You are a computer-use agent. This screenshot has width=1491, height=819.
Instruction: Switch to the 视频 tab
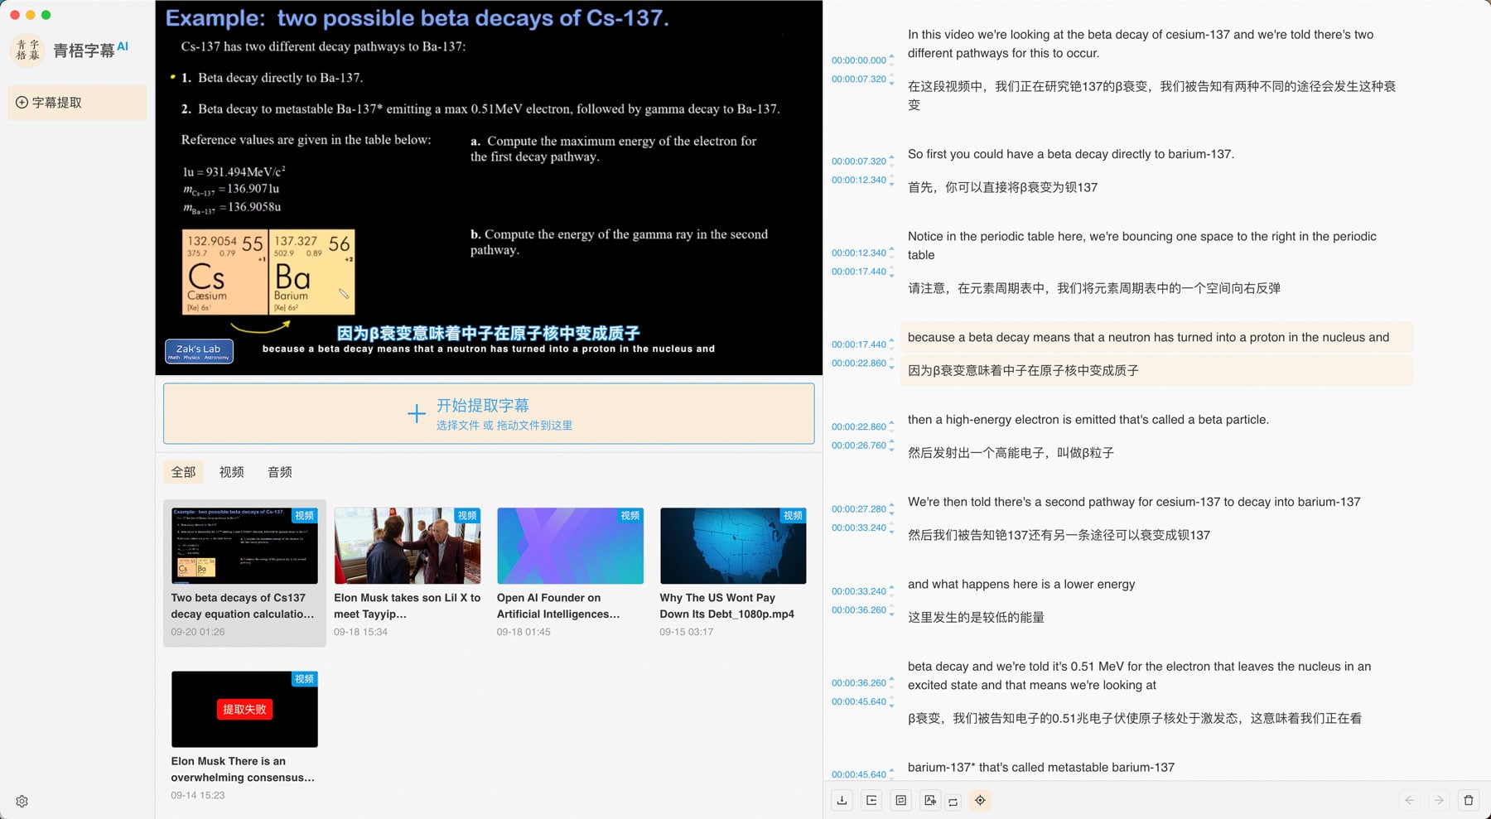[231, 472]
